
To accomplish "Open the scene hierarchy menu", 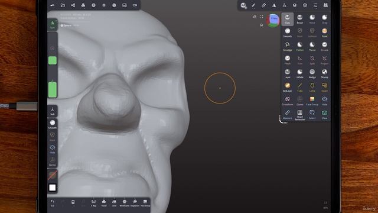I will 73,5.
